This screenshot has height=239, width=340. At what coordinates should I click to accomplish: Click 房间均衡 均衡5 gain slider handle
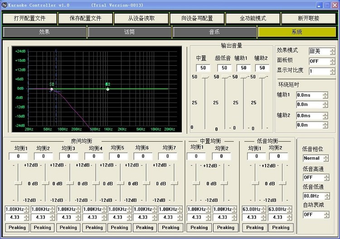click(x=120, y=183)
